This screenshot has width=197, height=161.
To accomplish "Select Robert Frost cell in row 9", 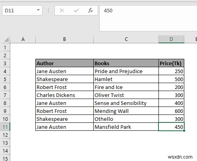I will (x=64, y=111).
